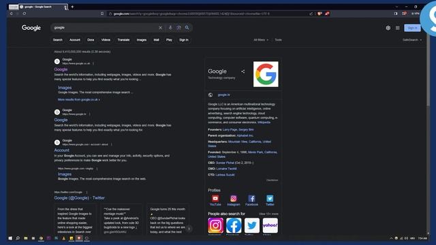This screenshot has height=245, width=436.
Task: Open taskbar search magnifier
Action: (18, 238)
